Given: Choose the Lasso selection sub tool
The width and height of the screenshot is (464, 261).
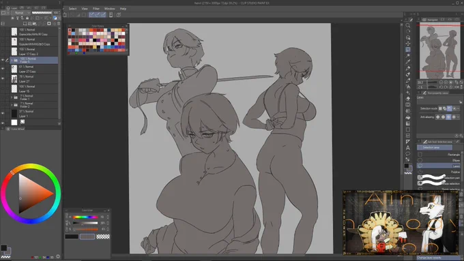Looking at the screenshot, I should coord(439,166).
